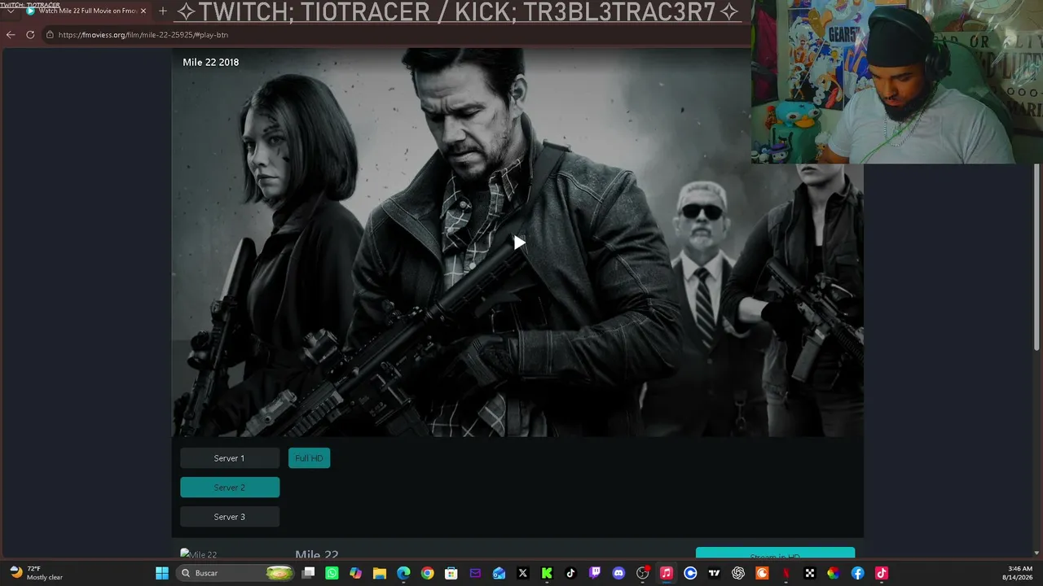
Task: Open Outlook from taskbar
Action: (499, 573)
